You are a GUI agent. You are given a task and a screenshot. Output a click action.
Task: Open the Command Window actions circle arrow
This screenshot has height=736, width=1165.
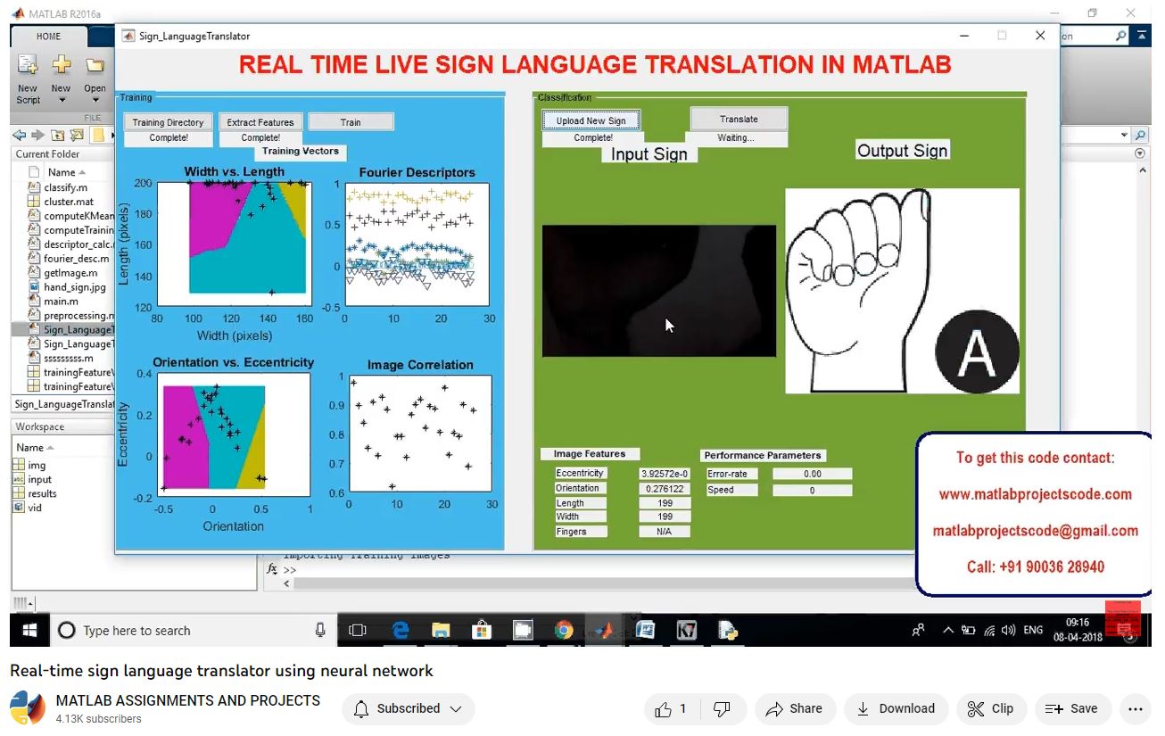point(1140,153)
